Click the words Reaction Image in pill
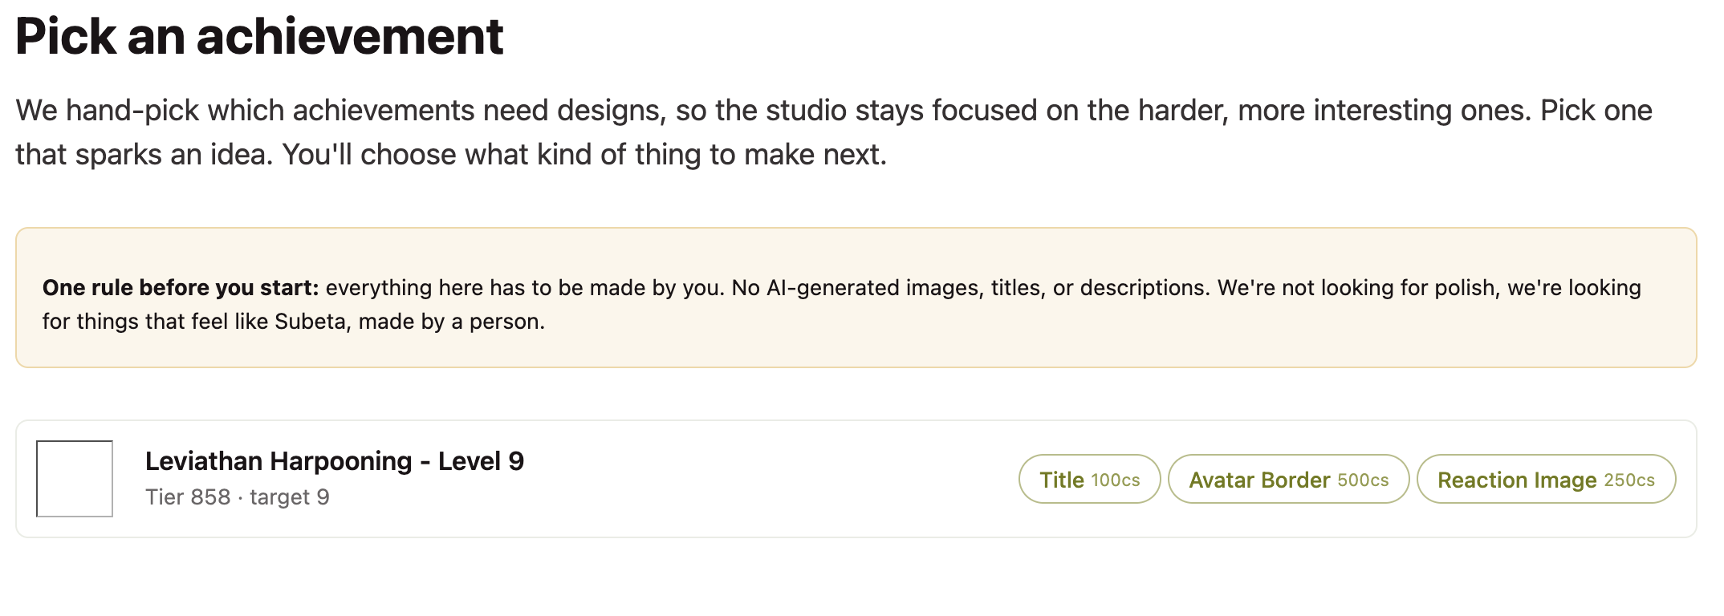1724x616 pixels. tap(1517, 480)
